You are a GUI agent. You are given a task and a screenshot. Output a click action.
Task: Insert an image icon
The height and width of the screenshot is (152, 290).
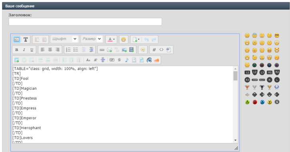click(124, 50)
